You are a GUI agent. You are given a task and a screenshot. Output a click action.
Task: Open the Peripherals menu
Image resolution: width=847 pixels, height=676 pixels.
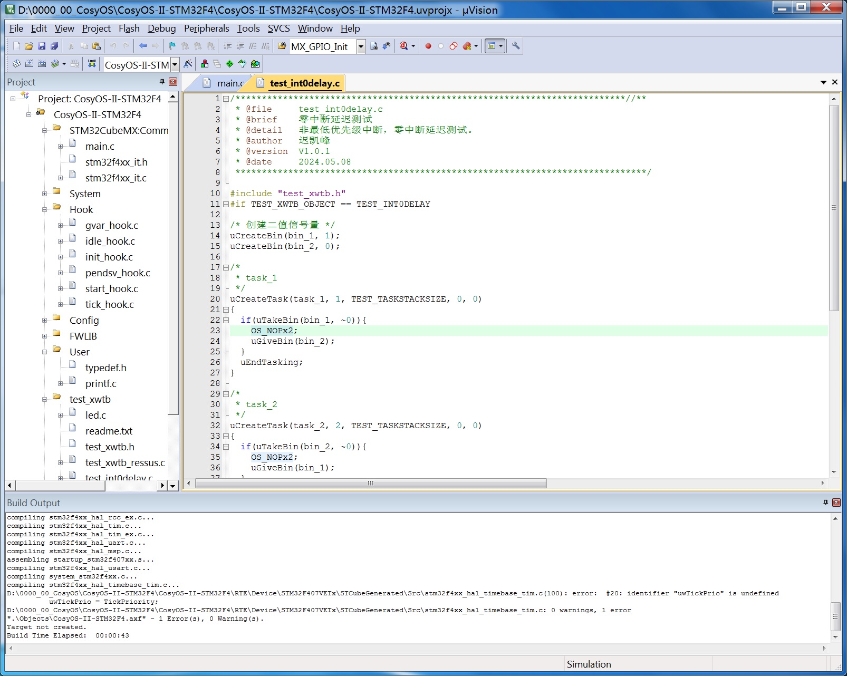point(206,28)
